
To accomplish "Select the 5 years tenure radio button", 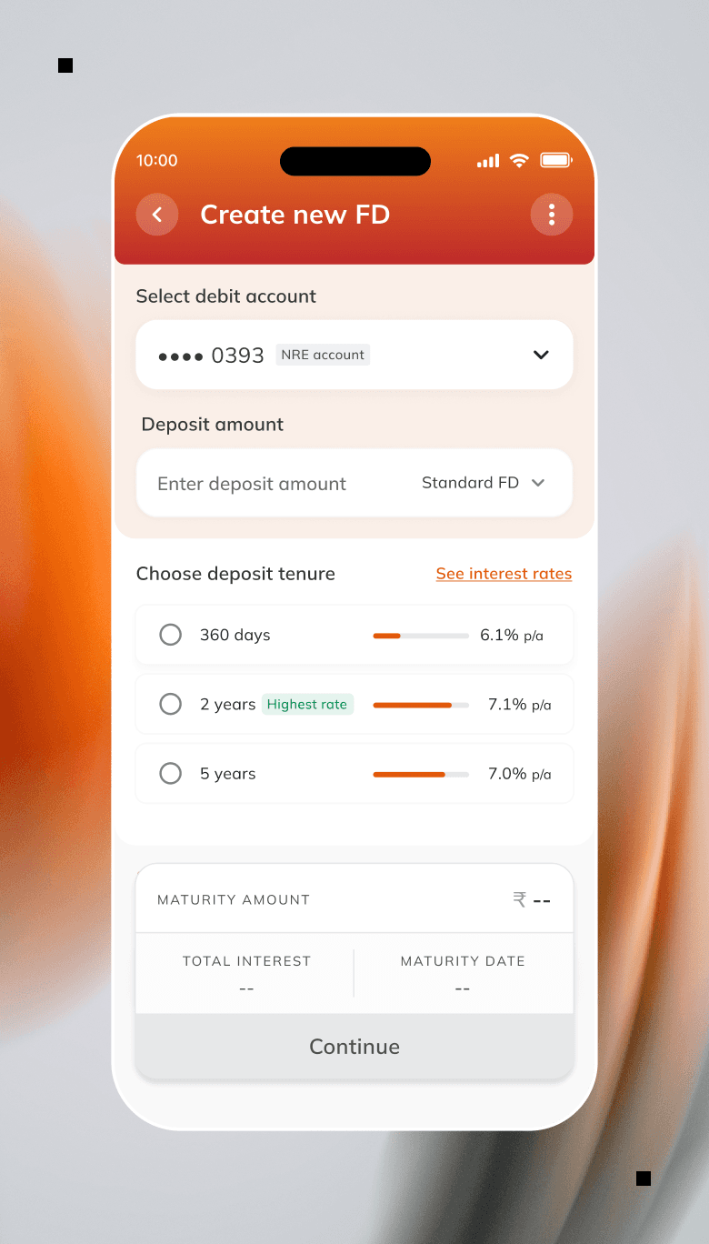I will [170, 773].
